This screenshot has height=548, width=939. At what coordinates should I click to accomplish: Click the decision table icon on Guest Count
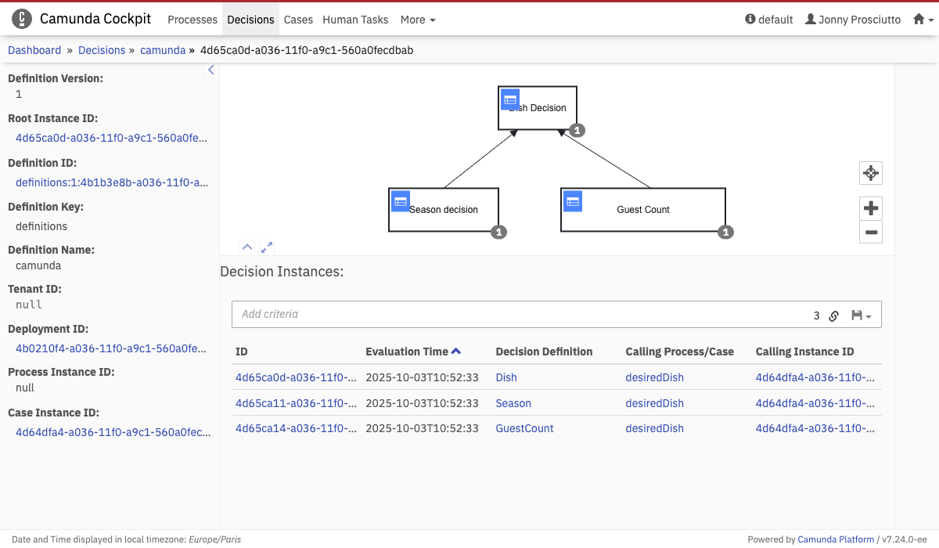[x=573, y=201]
